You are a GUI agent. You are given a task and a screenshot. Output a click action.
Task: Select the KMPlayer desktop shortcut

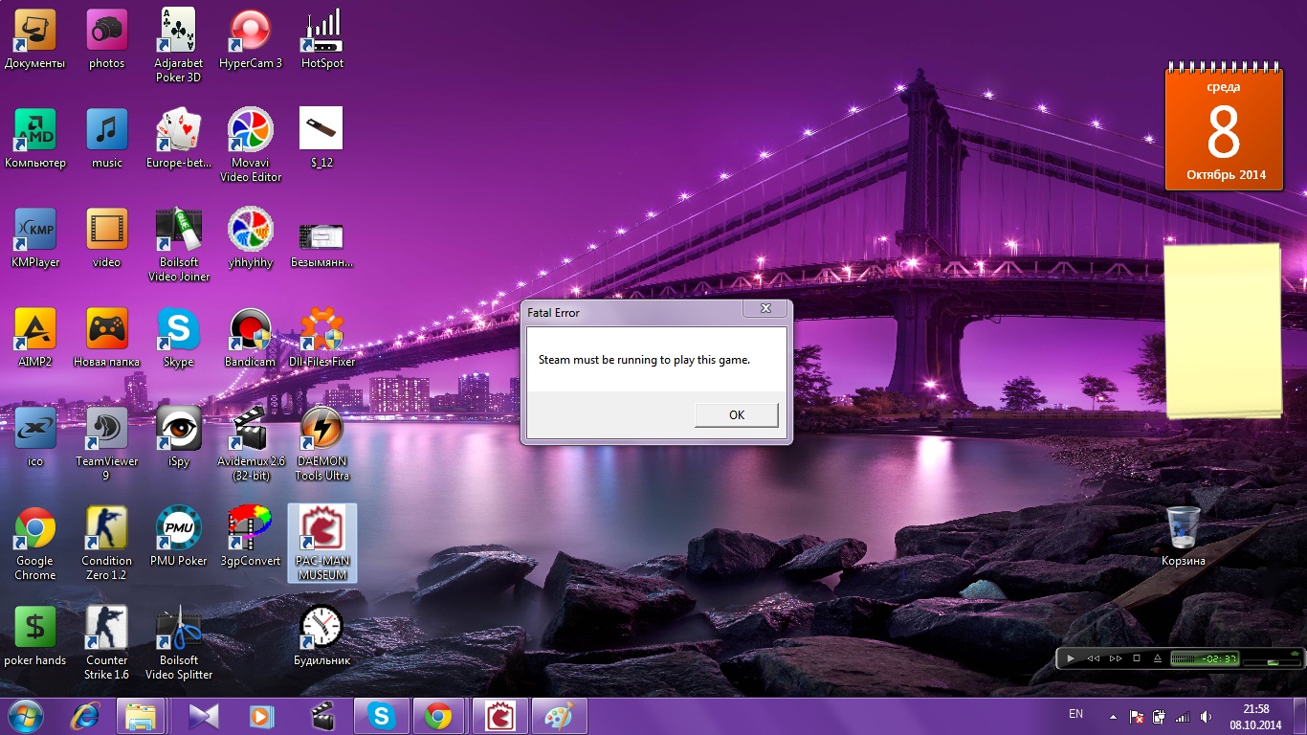click(35, 238)
